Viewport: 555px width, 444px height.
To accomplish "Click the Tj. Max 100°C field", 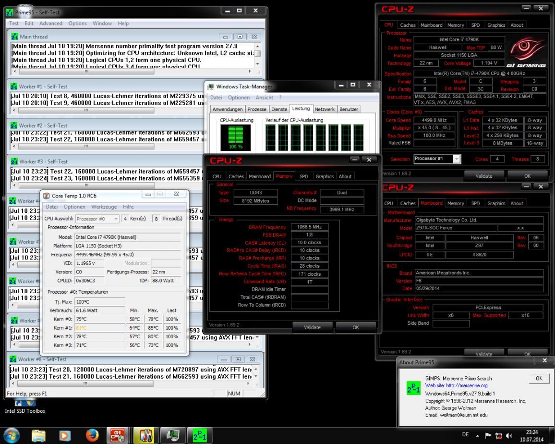I will (99, 302).
